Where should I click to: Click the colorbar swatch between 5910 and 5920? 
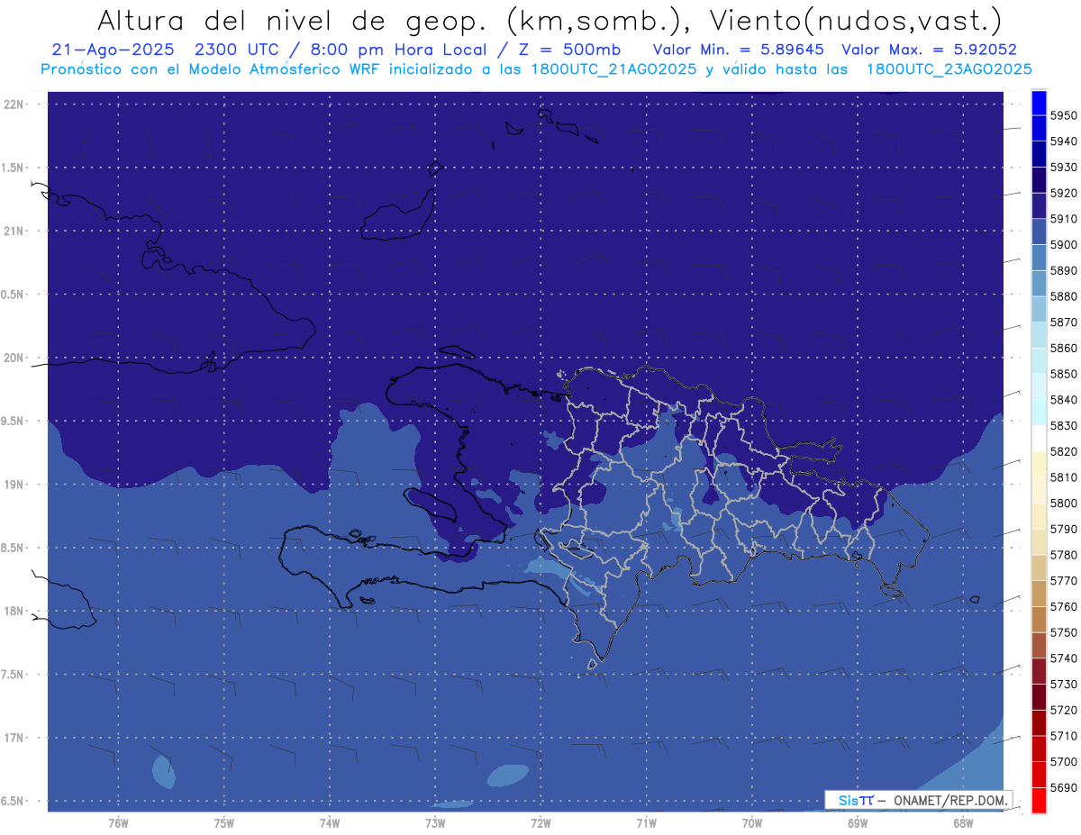(1039, 205)
